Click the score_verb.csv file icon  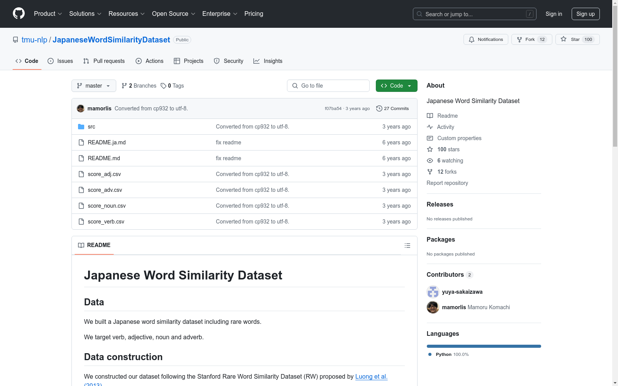(81, 222)
